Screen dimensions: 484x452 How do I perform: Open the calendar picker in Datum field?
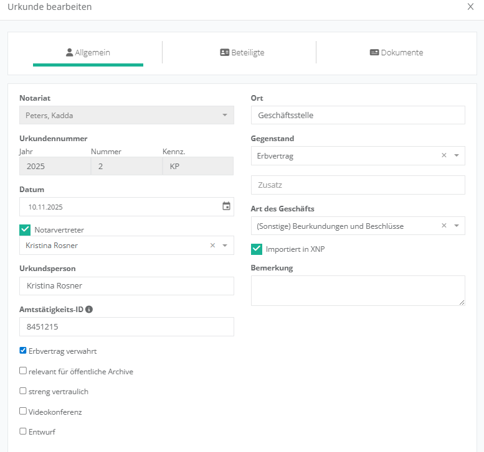click(x=226, y=206)
